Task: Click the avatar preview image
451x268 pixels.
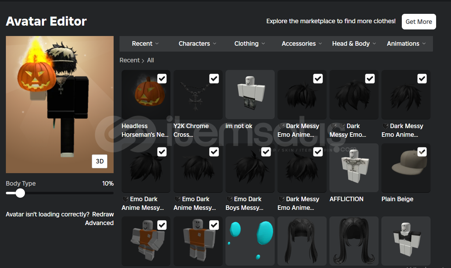Action: click(x=60, y=105)
